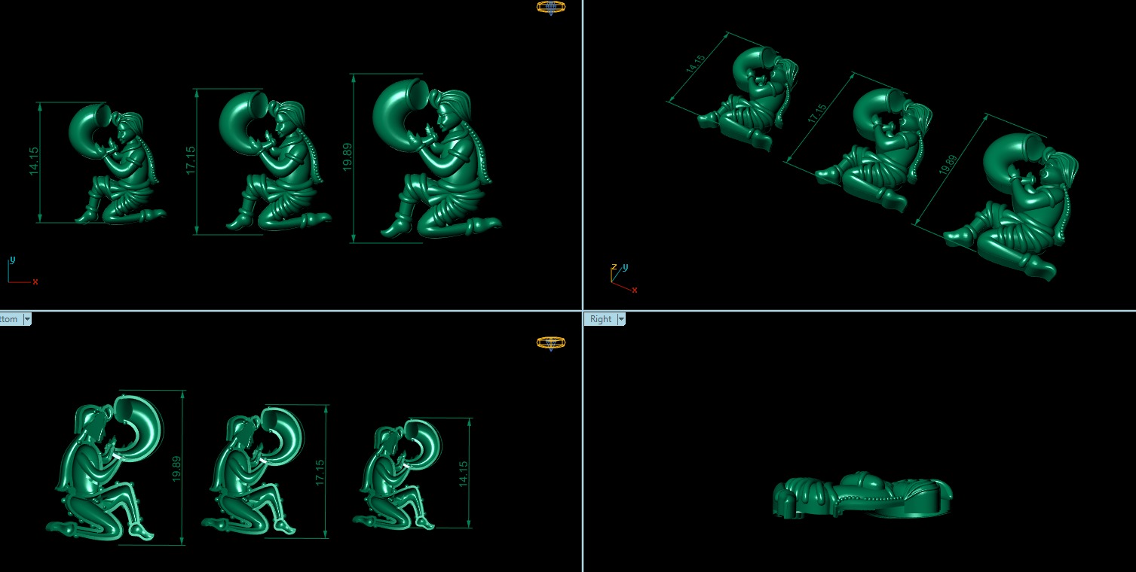Click the x-y axis indicator in the top viewport

pyautogui.click(x=22, y=271)
